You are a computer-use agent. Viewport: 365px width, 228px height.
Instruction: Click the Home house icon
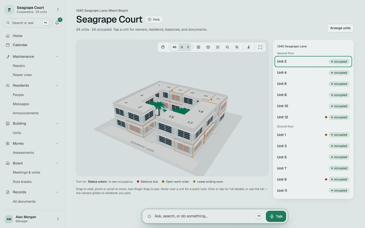8,36
